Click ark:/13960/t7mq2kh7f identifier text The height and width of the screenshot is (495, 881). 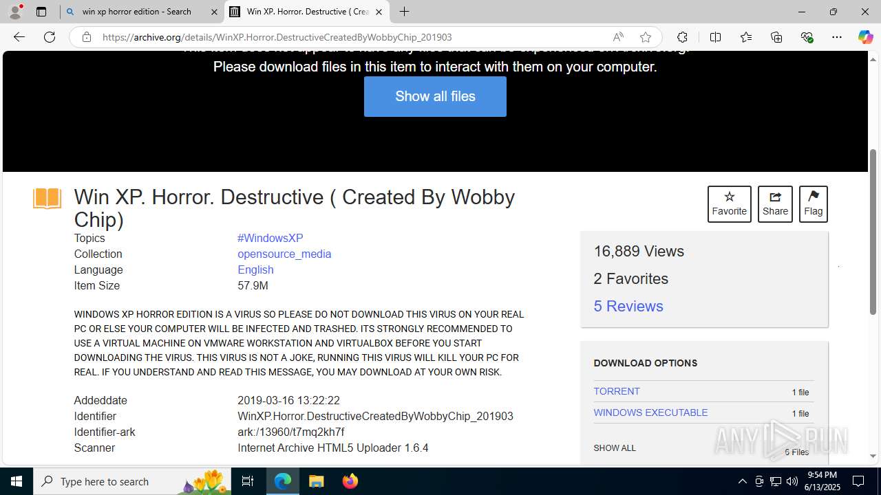291,432
